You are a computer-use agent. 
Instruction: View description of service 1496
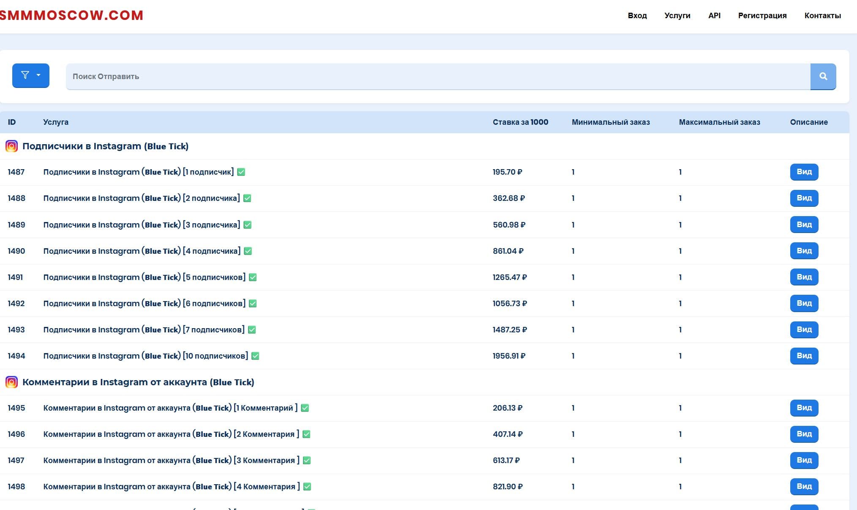point(804,434)
